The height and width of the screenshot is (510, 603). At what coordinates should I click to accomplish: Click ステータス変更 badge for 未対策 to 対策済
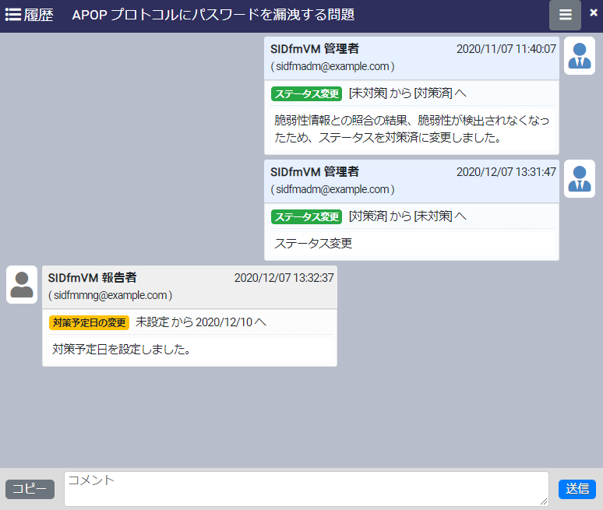[x=306, y=93]
